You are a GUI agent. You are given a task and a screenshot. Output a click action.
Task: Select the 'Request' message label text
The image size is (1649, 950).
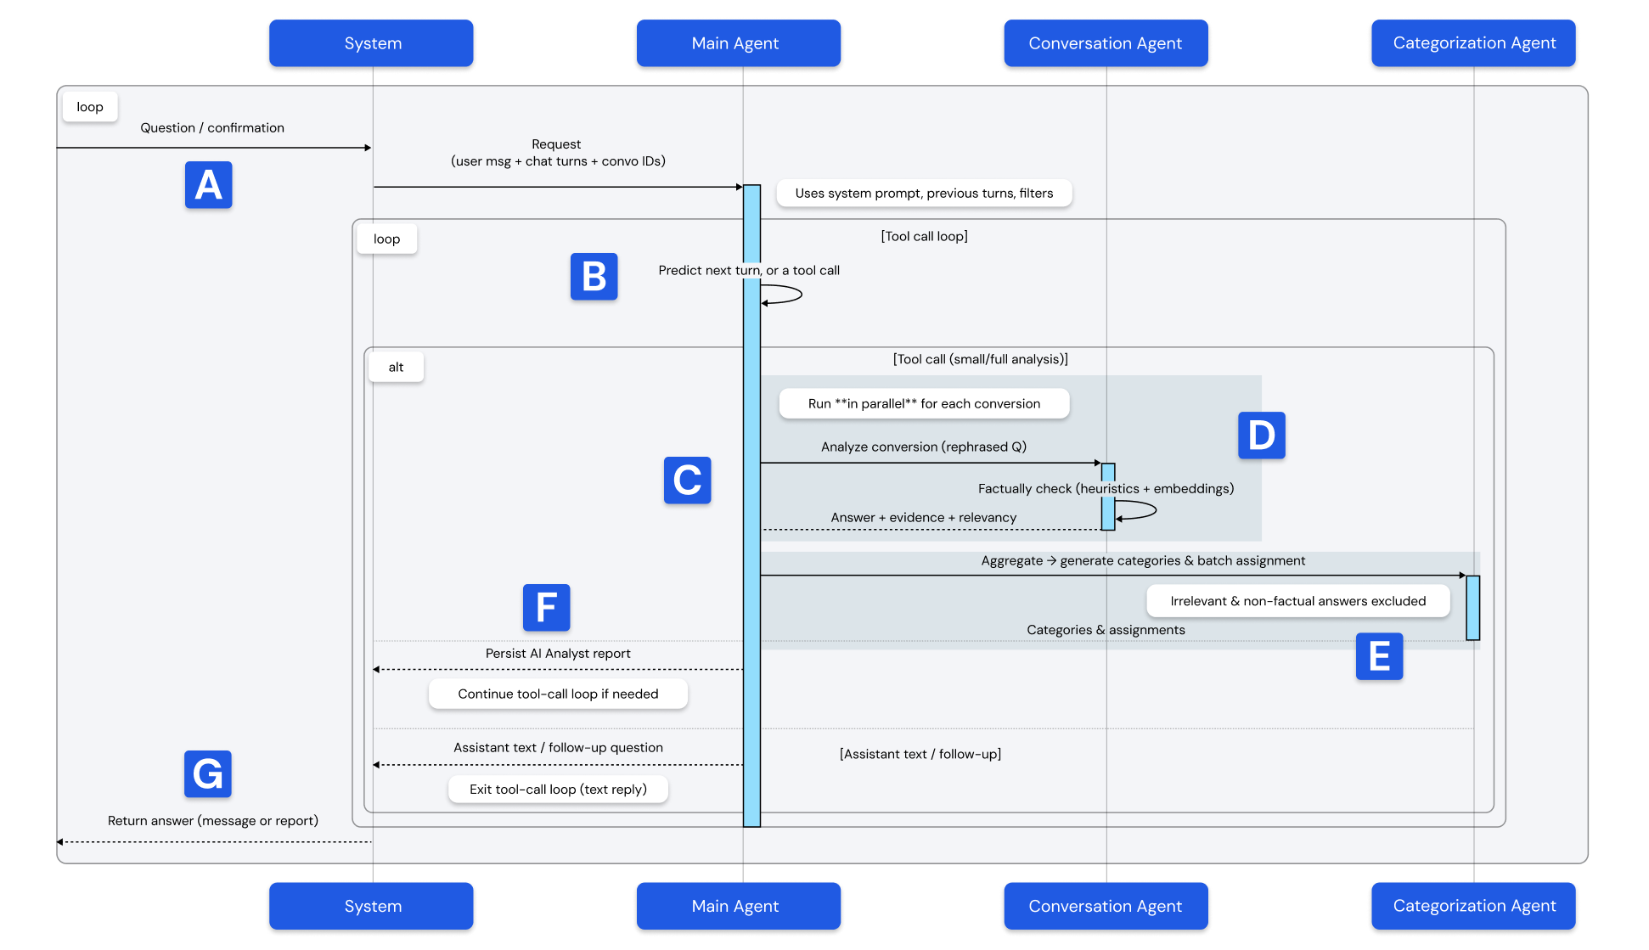point(556,144)
